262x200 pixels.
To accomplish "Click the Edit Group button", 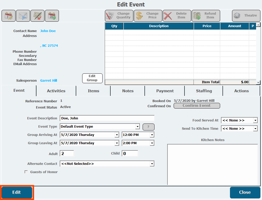I will (x=92, y=78).
